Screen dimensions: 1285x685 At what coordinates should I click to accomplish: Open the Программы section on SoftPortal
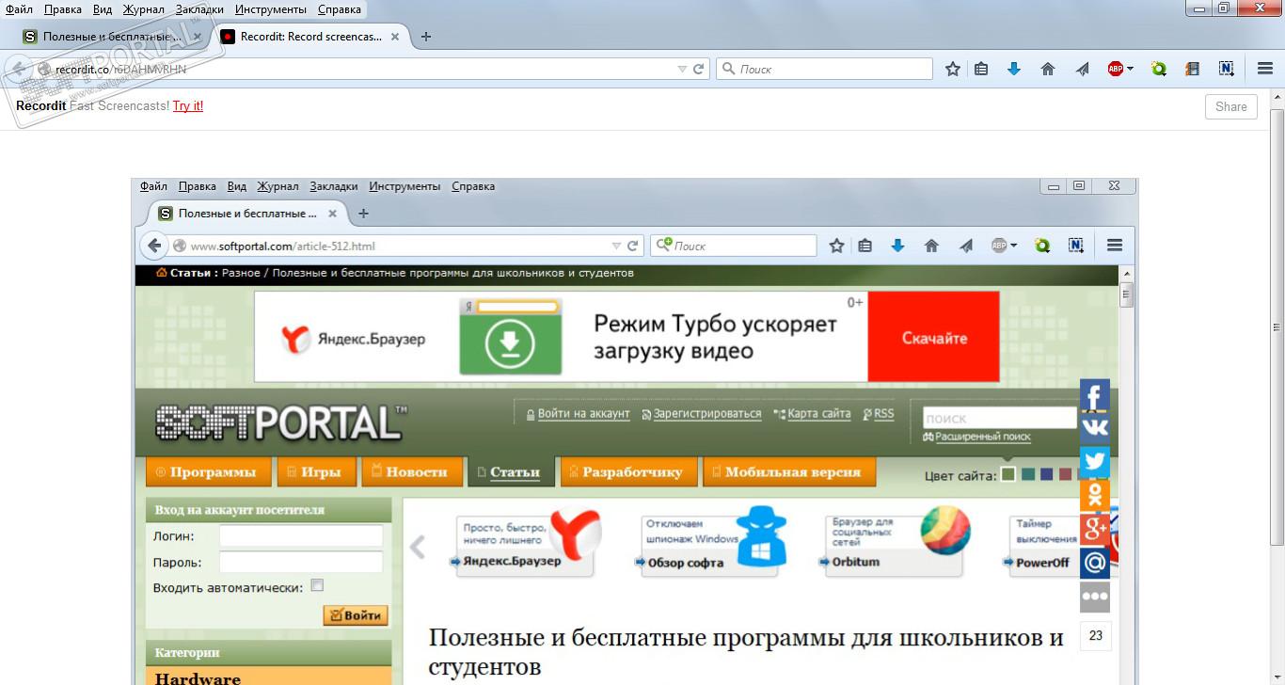pyautogui.click(x=209, y=472)
